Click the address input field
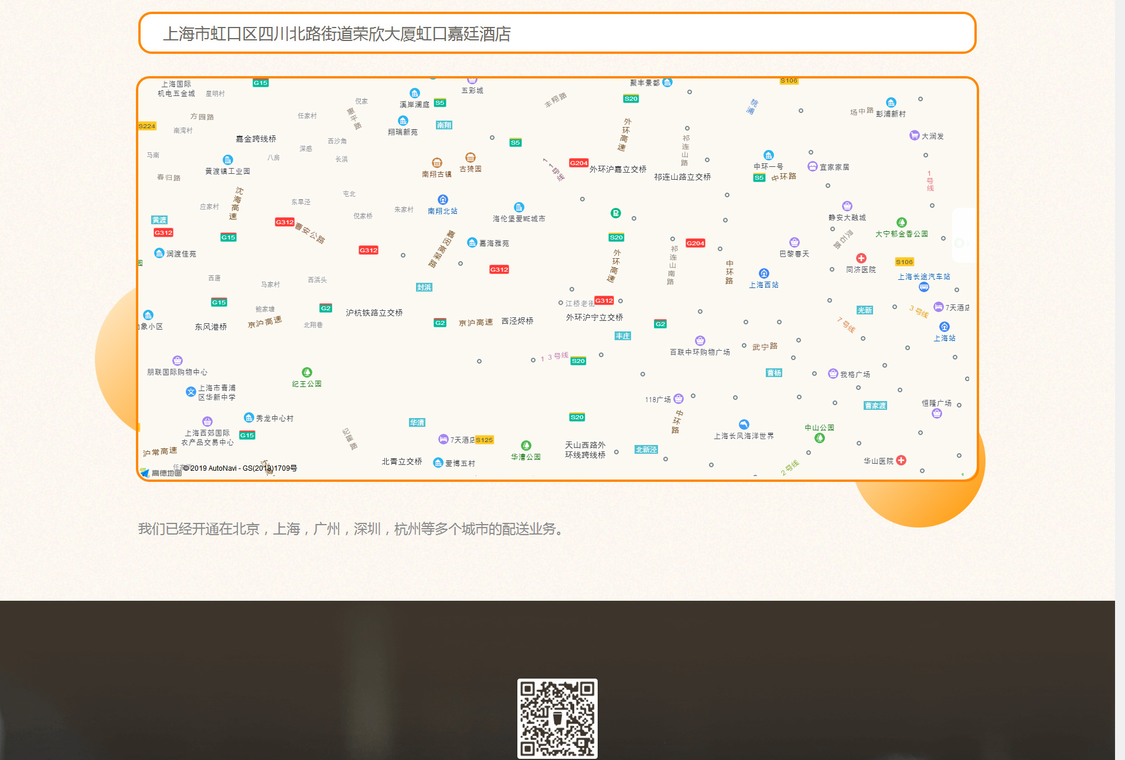The height and width of the screenshot is (760, 1125). pos(557,33)
